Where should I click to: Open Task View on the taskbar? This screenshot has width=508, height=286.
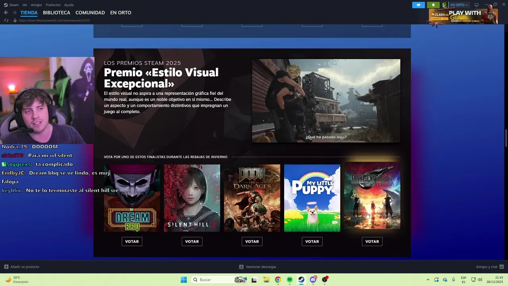coord(254,280)
